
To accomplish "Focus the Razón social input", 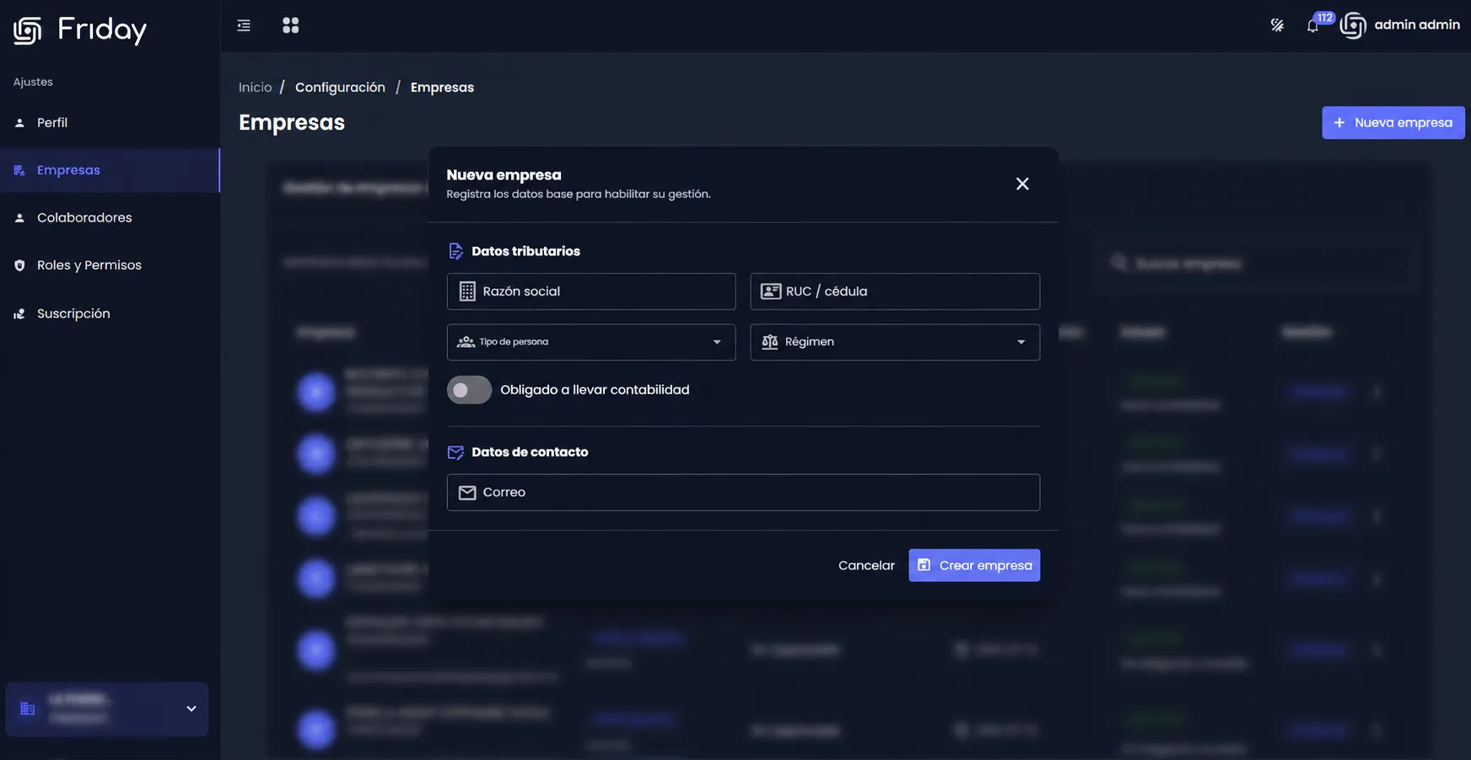I will coord(591,292).
